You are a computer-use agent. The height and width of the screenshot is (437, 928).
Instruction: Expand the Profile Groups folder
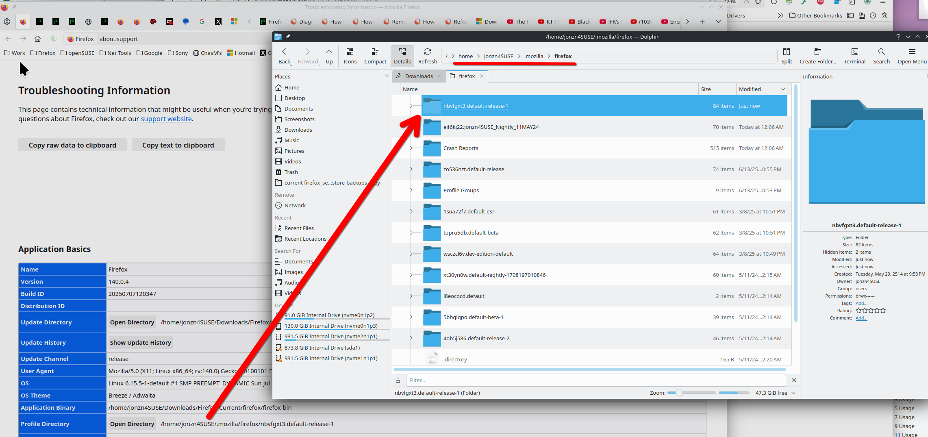tap(411, 190)
